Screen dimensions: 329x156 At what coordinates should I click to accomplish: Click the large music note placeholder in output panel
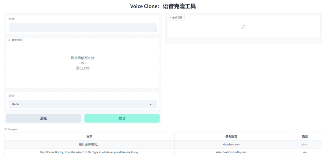243,27
